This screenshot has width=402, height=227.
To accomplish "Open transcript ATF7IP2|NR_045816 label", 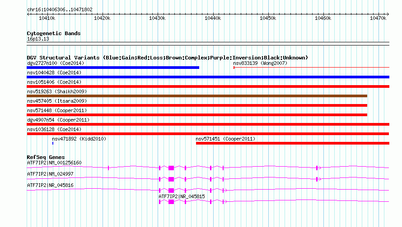I will 50,185.
